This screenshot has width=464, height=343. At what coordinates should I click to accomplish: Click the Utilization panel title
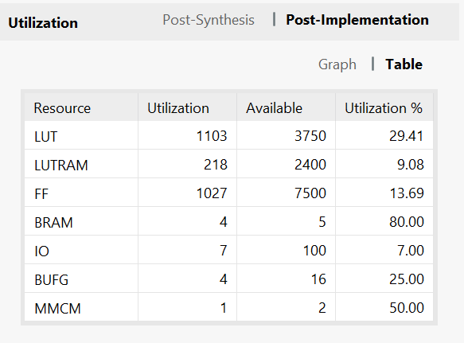(43, 23)
